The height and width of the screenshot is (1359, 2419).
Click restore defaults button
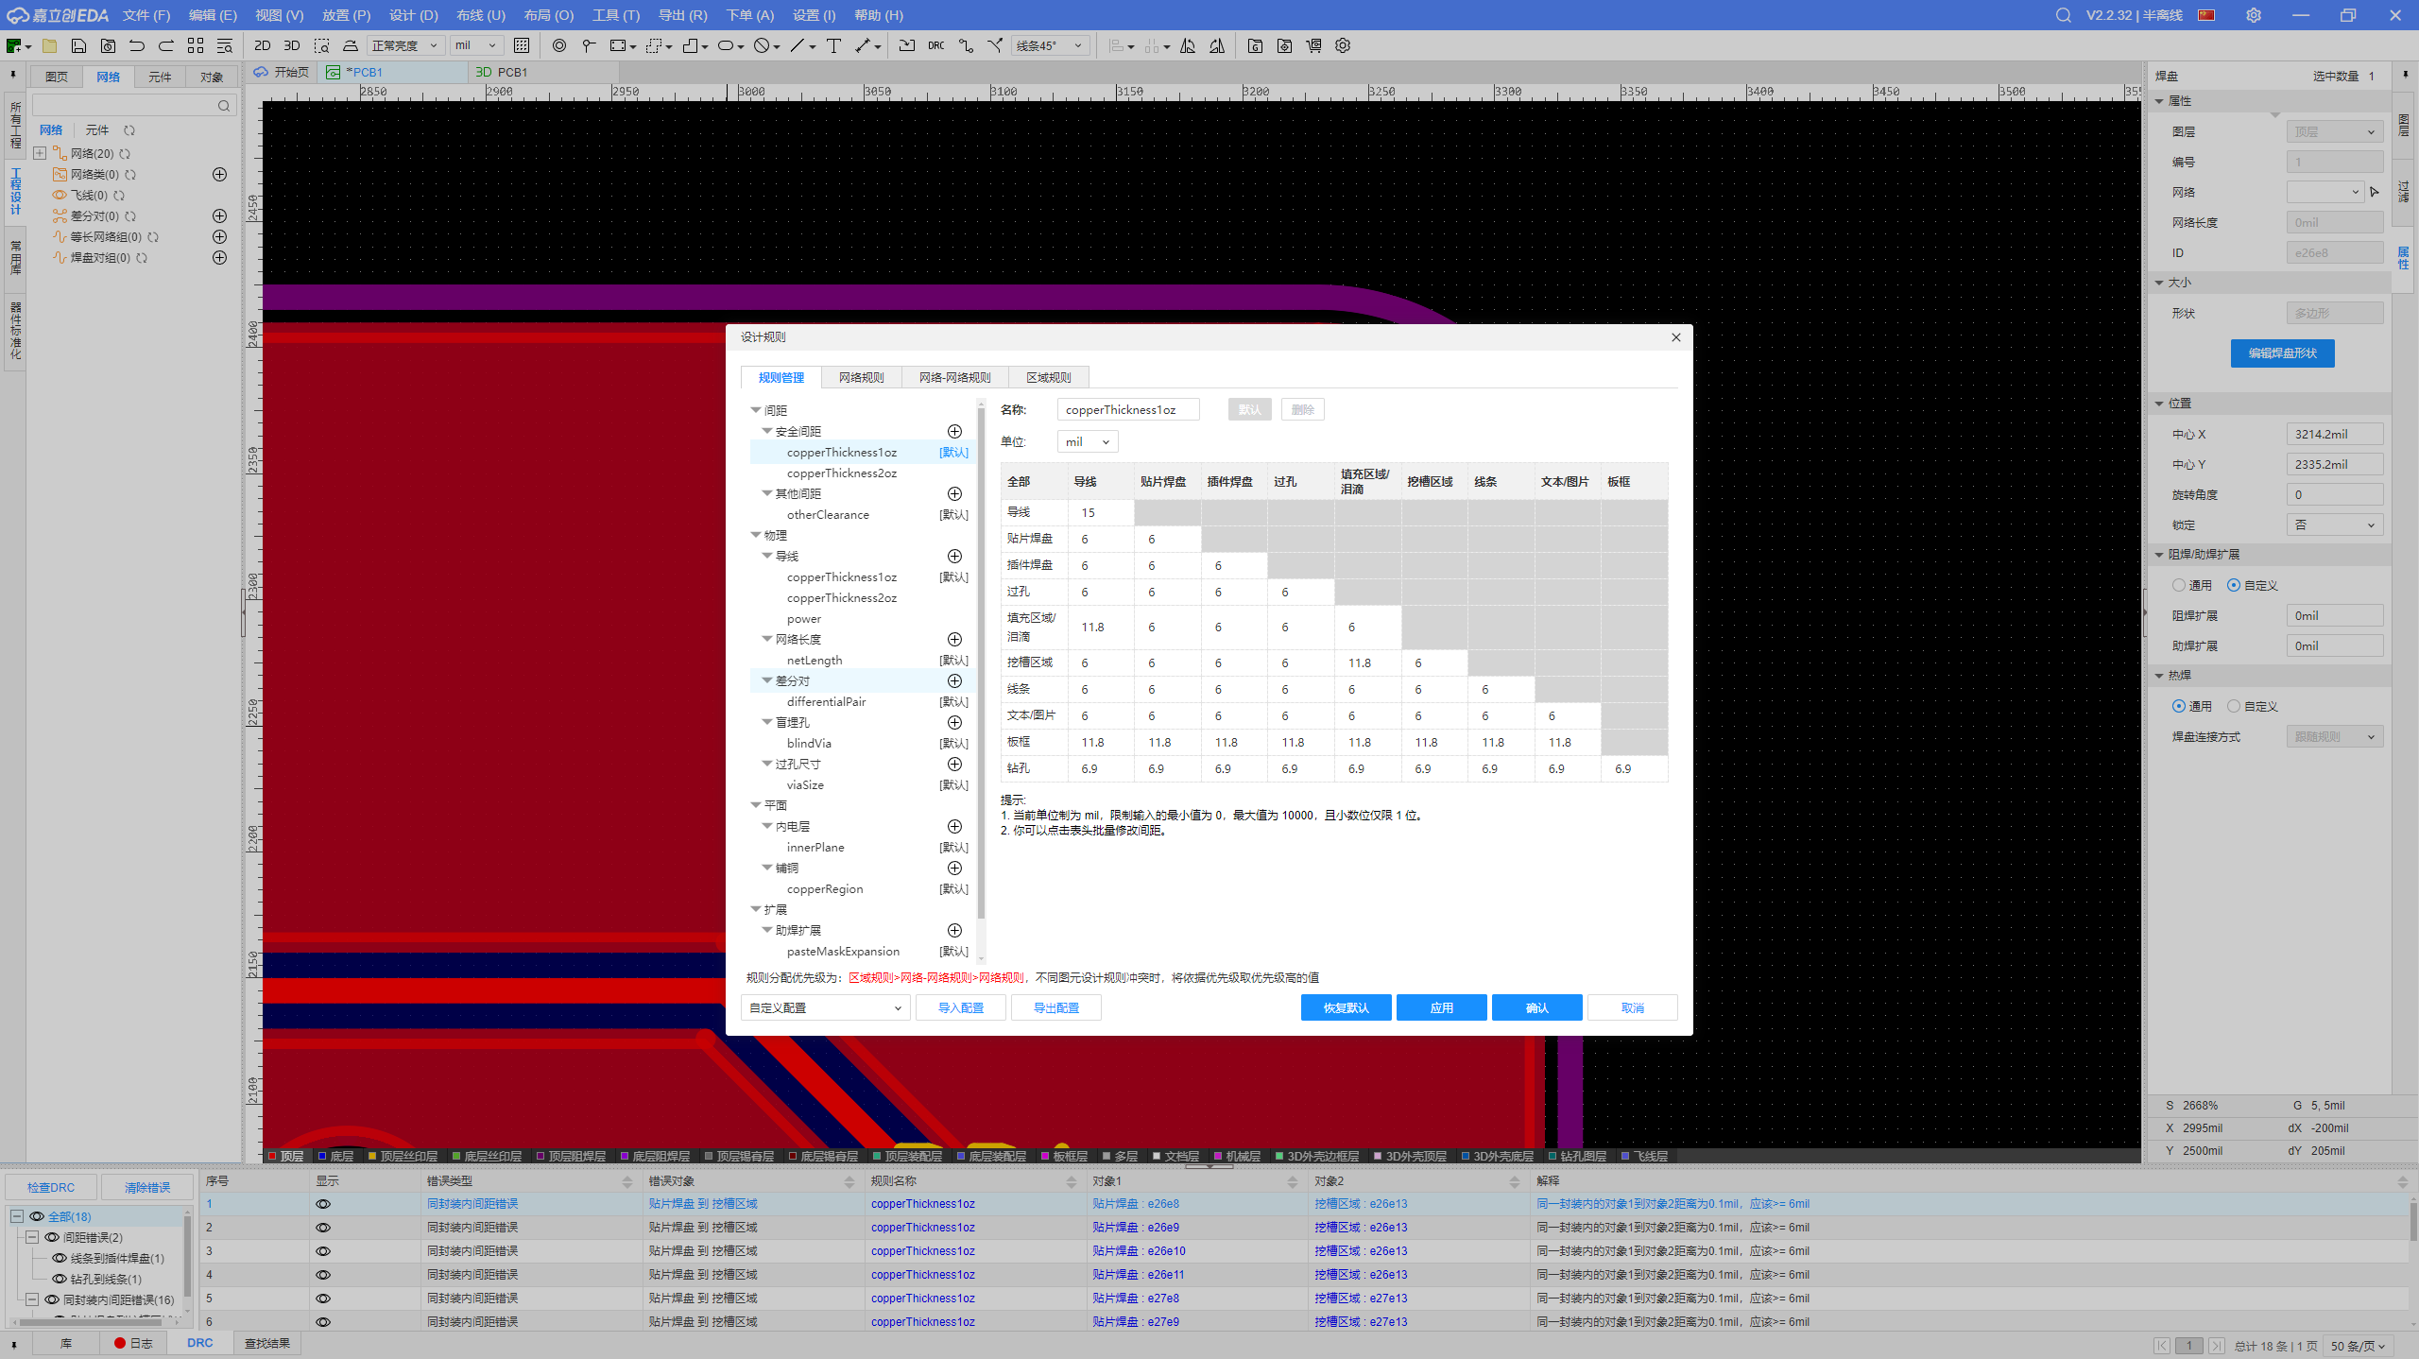click(x=1346, y=1008)
